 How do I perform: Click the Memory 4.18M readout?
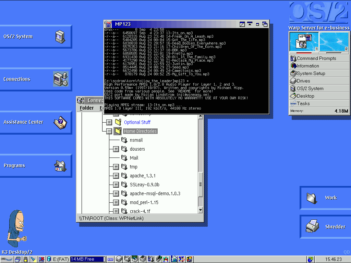319,111
